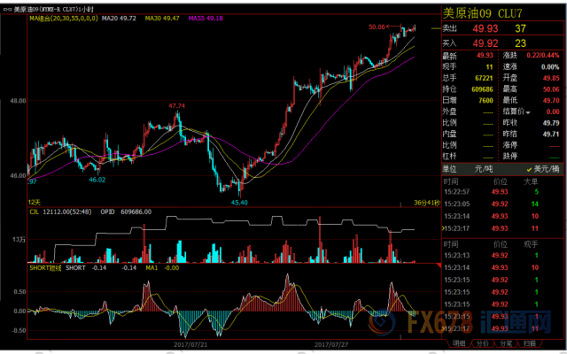
Task: Click the 买入 price 49.92
Action: pyautogui.click(x=485, y=42)
